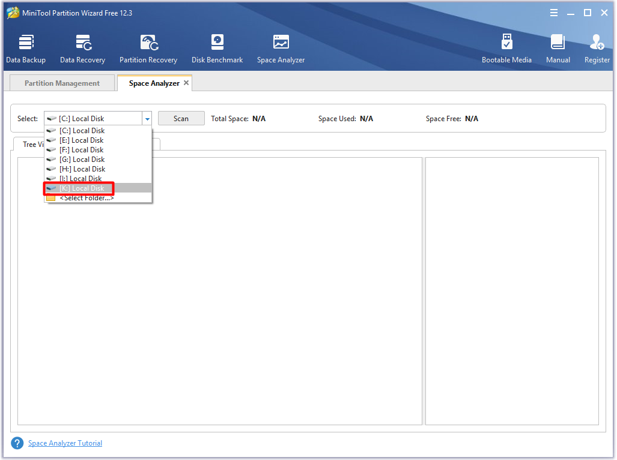Image resolution: width=617 pixels, height=460 pixels.
Task: Click the blue help question mark icon
Action: tap(17, 443)
